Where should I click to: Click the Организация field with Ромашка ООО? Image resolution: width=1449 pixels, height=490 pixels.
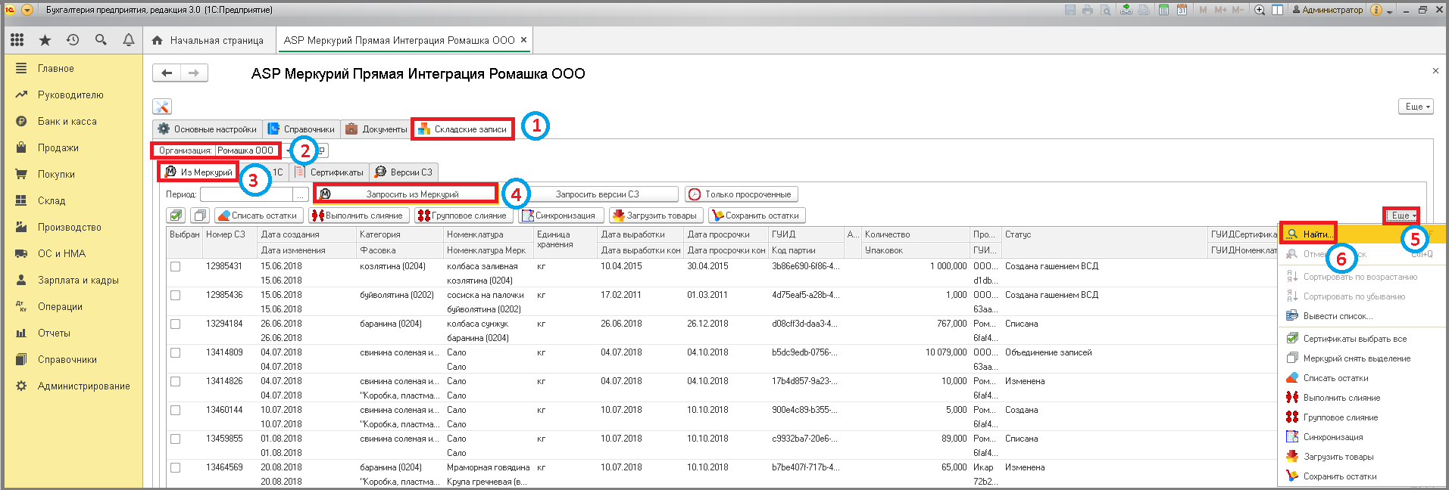(x=248, y=150)
